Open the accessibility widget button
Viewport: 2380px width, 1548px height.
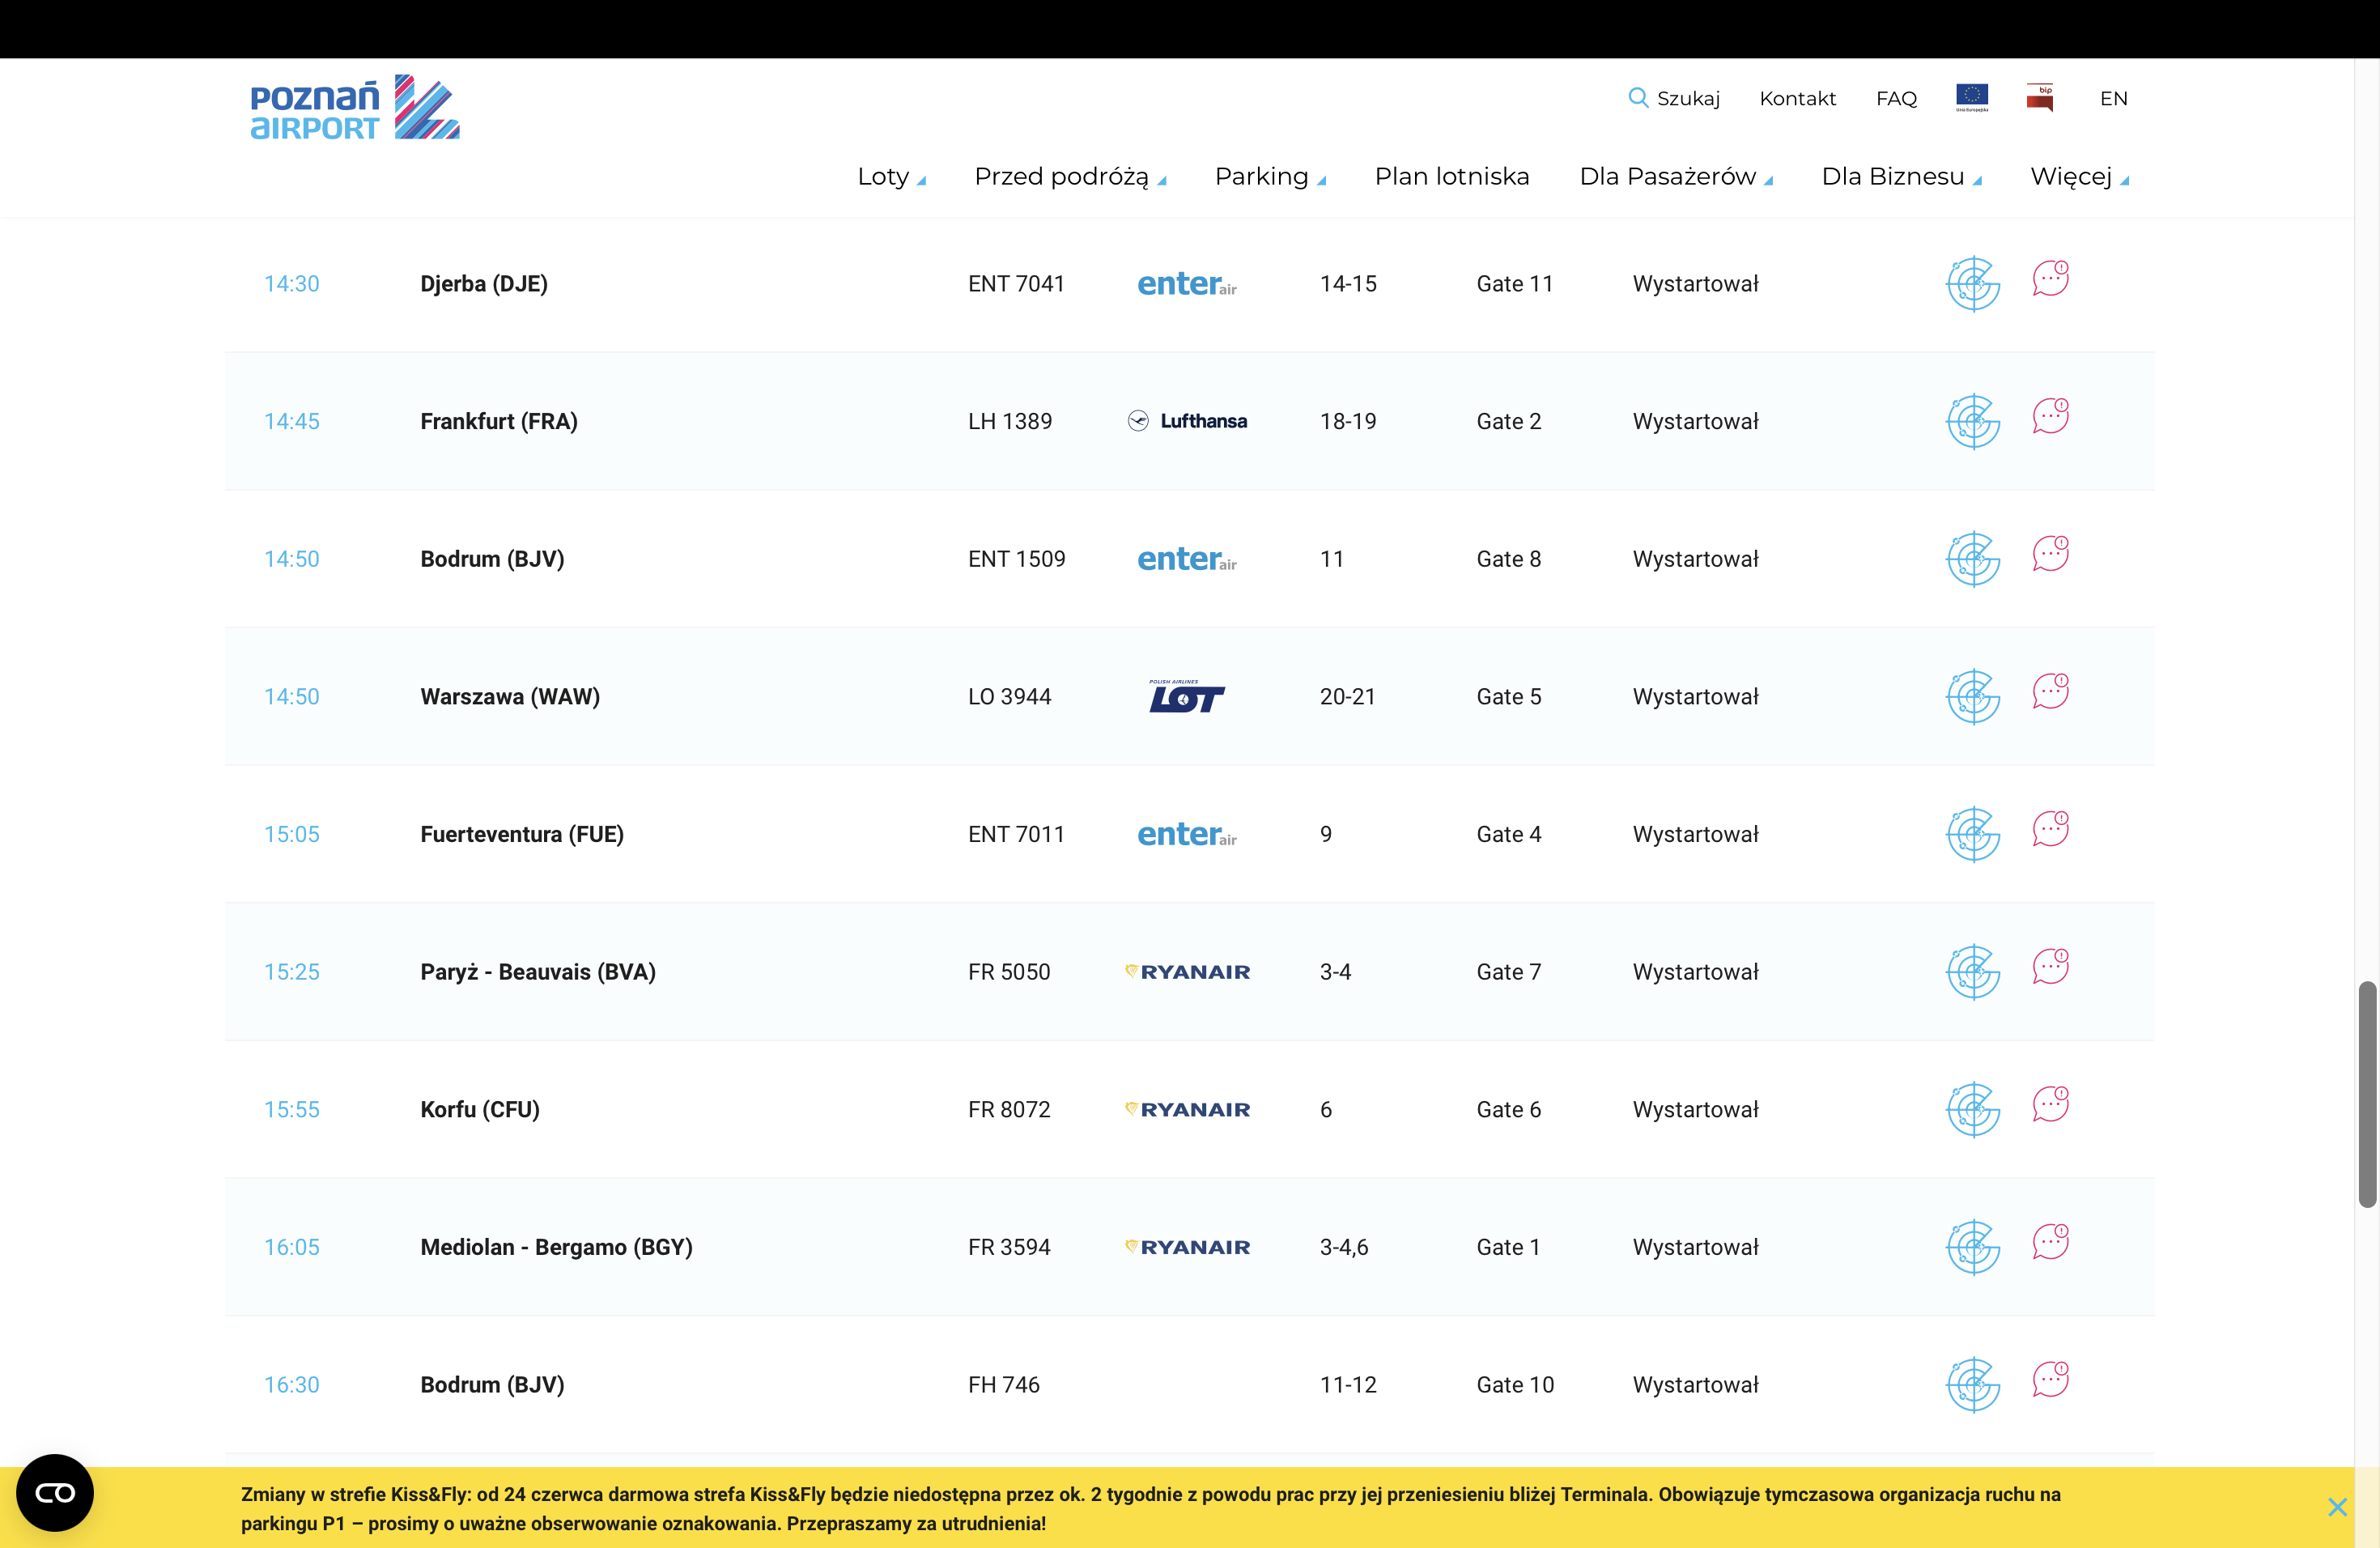55,1493
